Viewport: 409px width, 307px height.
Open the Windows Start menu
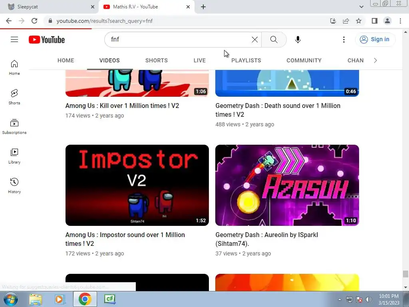(x=11, y=299)
